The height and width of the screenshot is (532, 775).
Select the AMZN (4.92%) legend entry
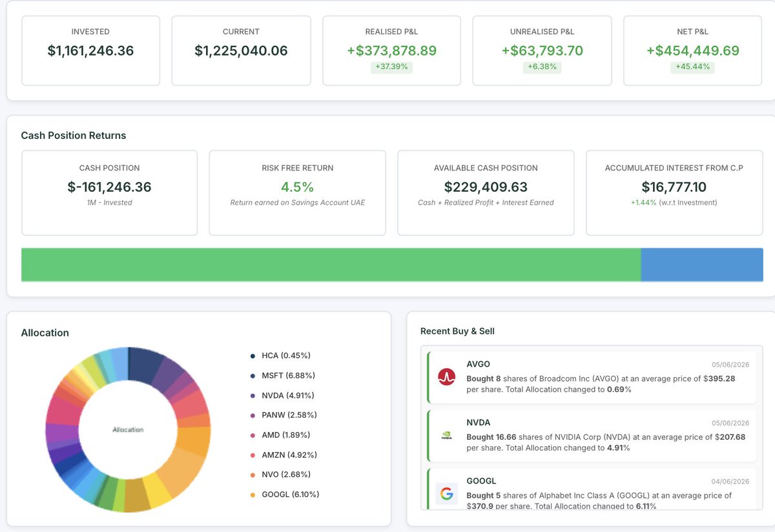284,455
